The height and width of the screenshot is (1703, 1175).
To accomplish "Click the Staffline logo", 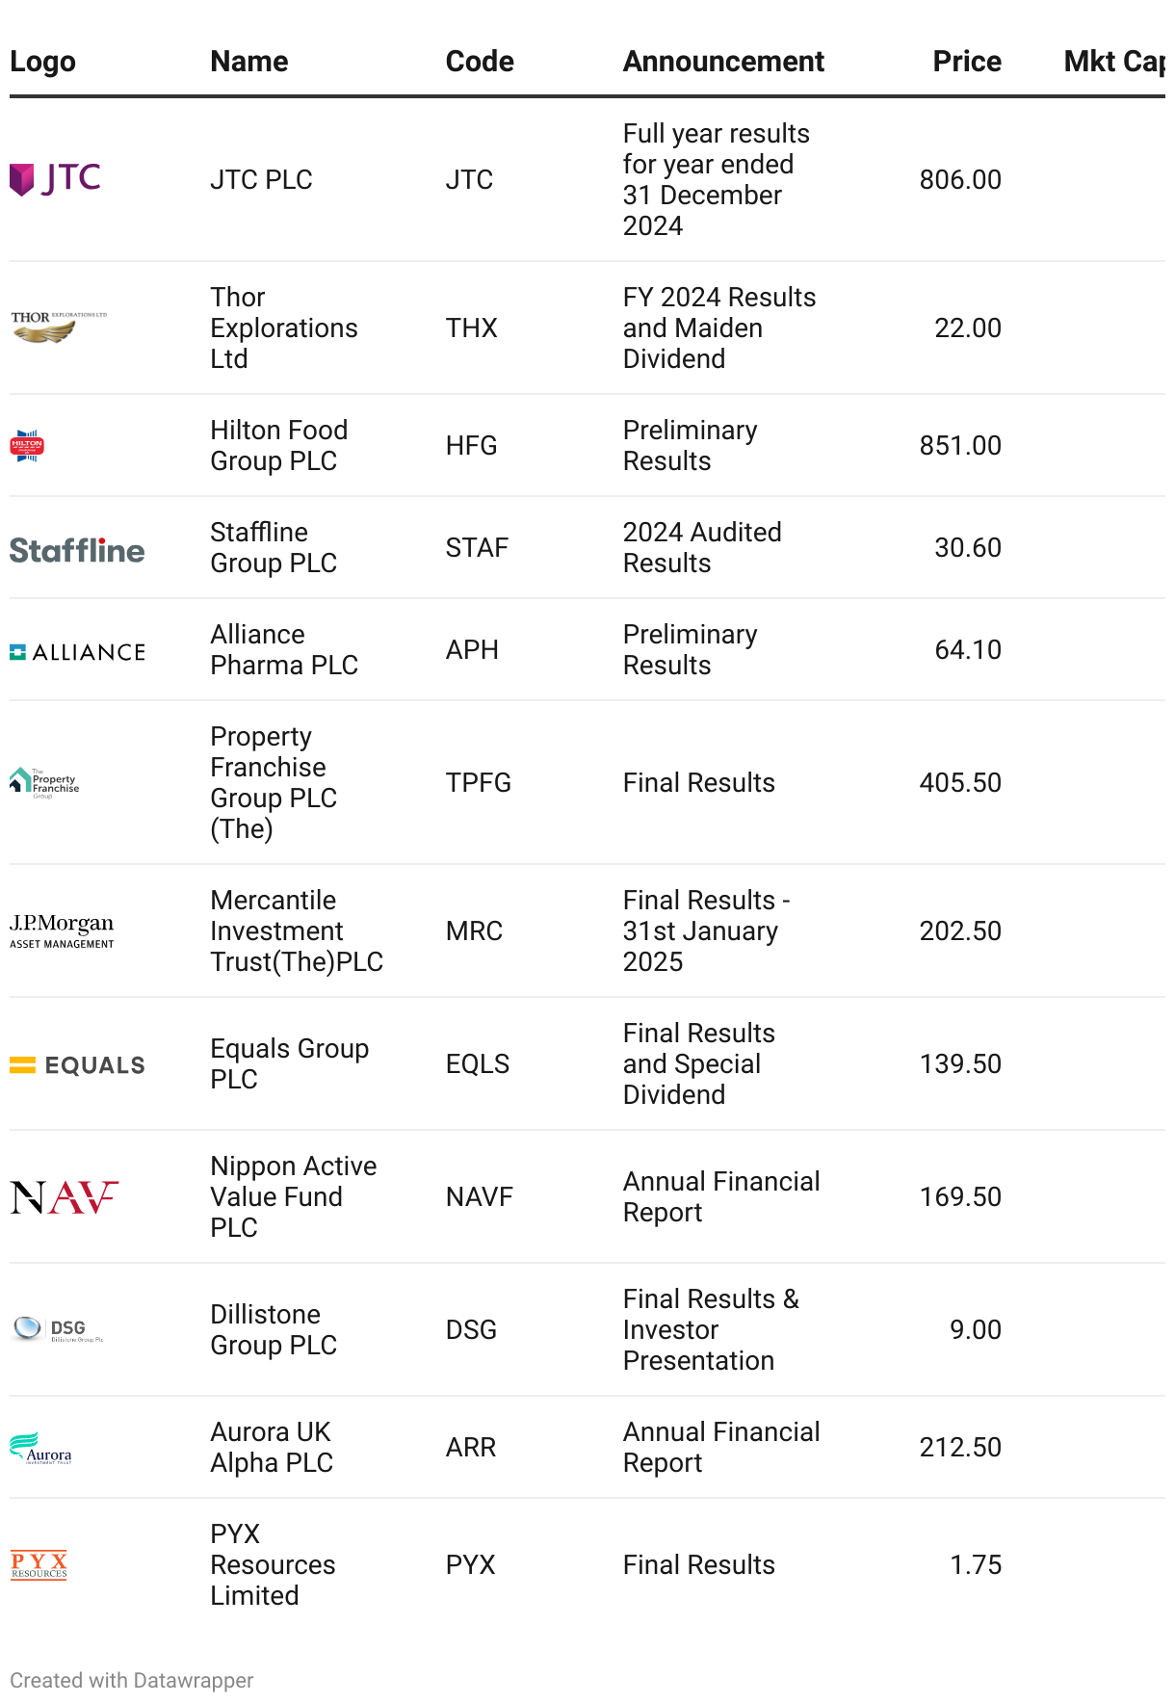I will pos(77,550).
